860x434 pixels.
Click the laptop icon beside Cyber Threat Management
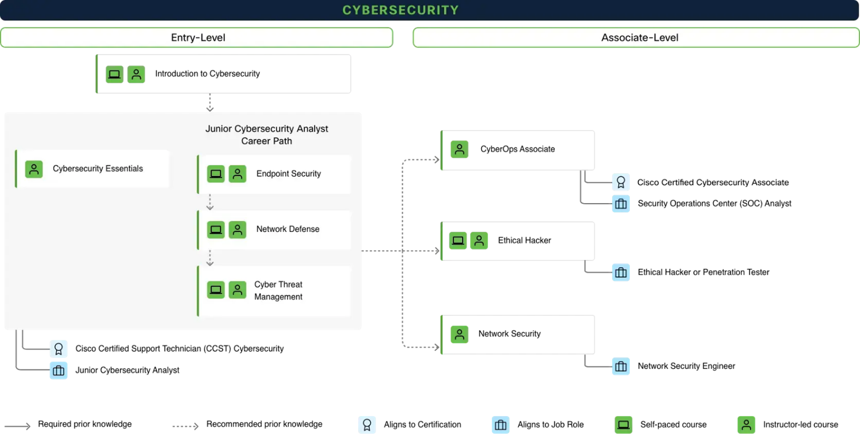click(216, 290)
